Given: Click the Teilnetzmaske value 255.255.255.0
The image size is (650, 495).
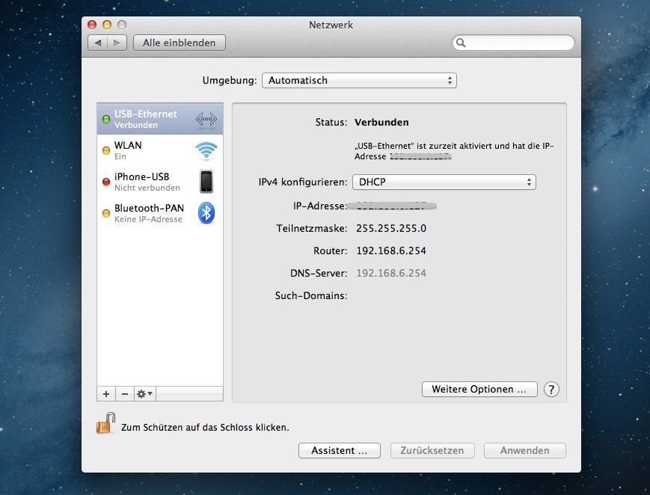Looking at the screenshot, I should 391,228.
